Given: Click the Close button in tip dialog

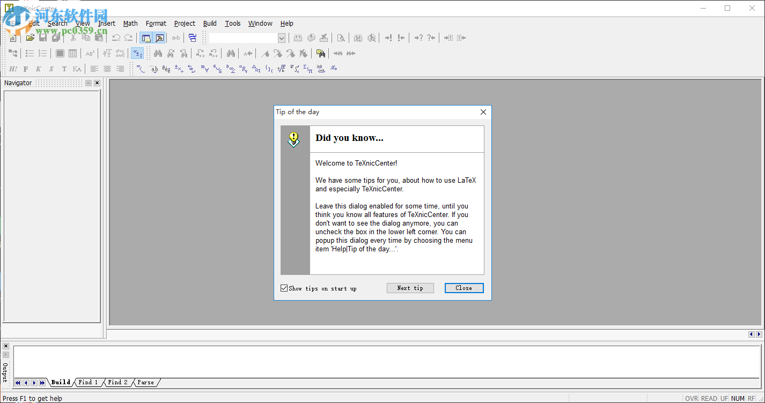Looking at the screenshot, I should click(x=464, y=288).
